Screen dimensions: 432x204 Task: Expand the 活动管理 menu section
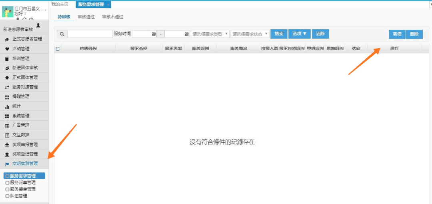point(24,49)
